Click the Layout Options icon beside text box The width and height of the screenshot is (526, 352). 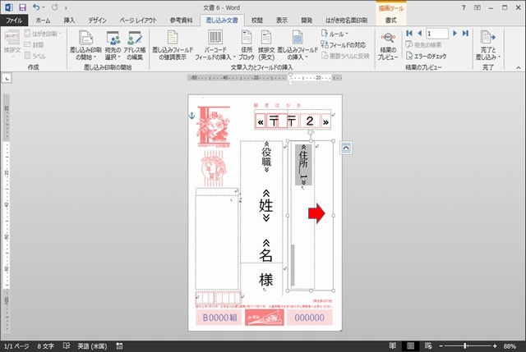(346, 148)
